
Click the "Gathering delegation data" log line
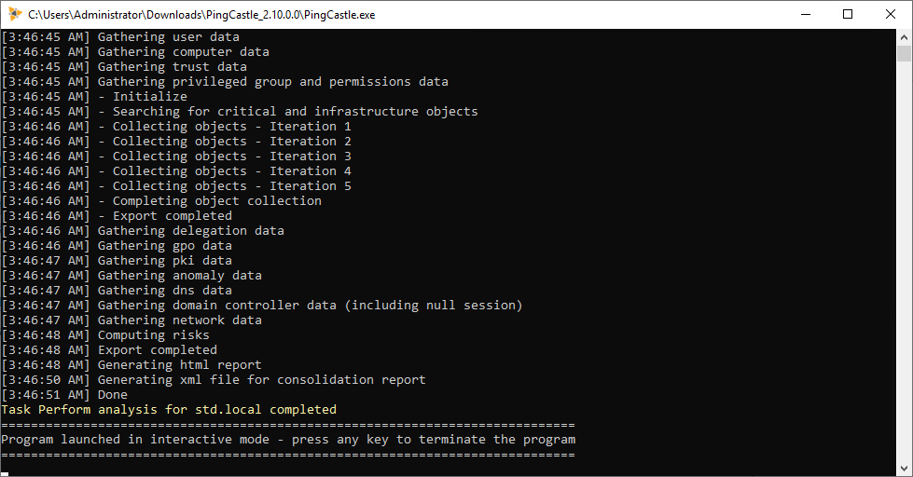click(190, 231)
